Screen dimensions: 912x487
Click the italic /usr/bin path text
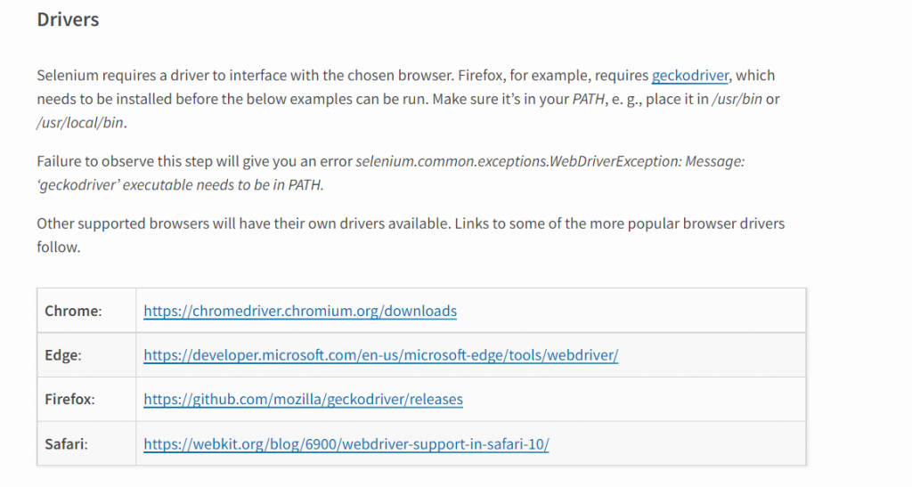[x=737, y=100]
